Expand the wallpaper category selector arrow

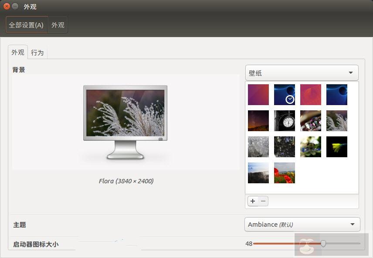(x=351, y=73)
